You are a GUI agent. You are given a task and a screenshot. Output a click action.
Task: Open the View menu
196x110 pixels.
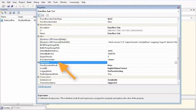point(14,2)
